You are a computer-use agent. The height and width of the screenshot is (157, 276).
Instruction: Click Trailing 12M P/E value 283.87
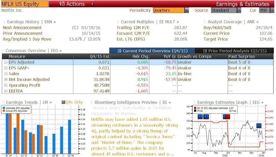pos(181,28)
